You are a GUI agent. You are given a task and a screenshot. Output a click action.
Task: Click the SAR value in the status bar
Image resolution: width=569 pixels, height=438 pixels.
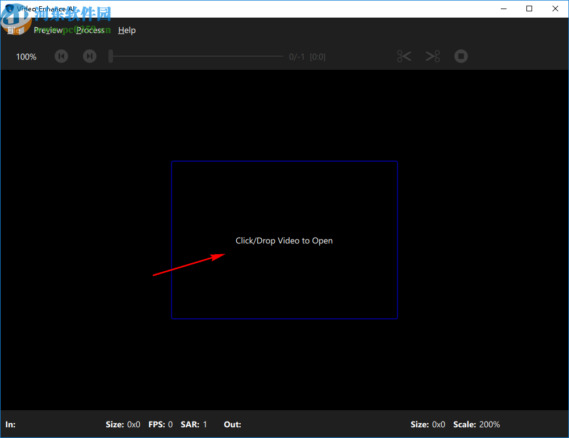[194, 424]
